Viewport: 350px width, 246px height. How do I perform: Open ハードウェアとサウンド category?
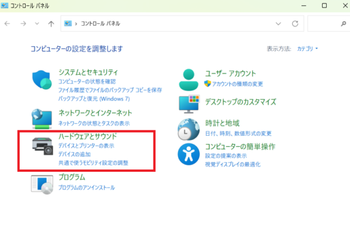coord(87,136)
